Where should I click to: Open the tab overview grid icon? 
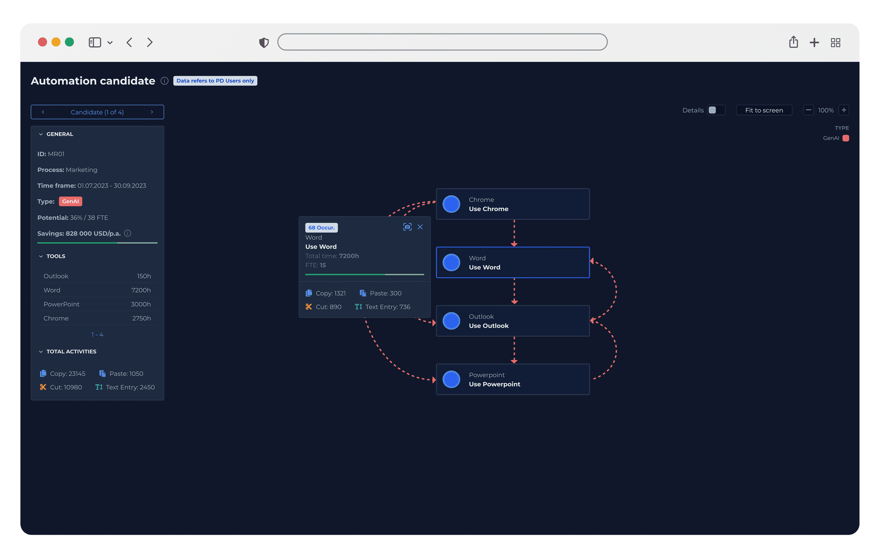(835, 43)
